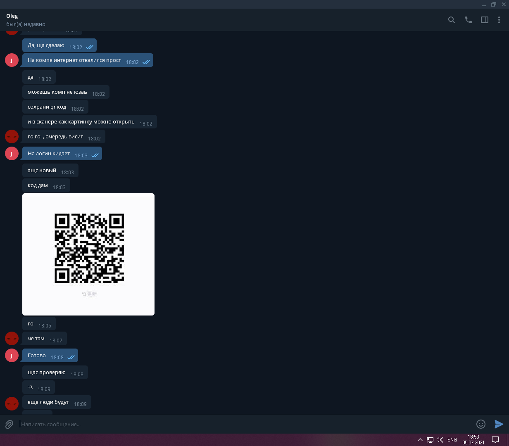Open the network status tray icon
The height and width of the screenshot is (446, 509).
(x=430, y=440)
